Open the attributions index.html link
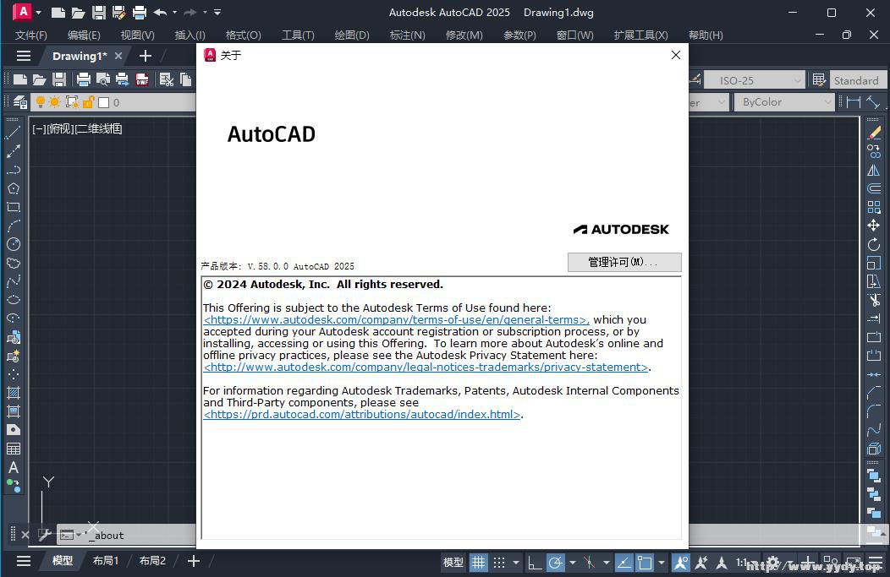This screenshot has width=890, height=577. (x=362, y=414)
